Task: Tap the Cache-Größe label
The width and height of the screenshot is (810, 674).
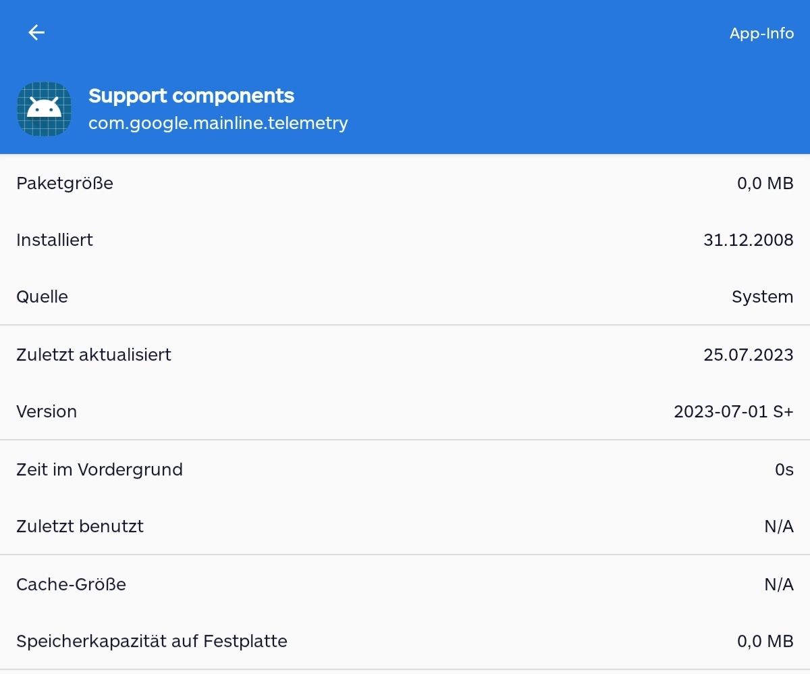Action: [x=71, y=584]
